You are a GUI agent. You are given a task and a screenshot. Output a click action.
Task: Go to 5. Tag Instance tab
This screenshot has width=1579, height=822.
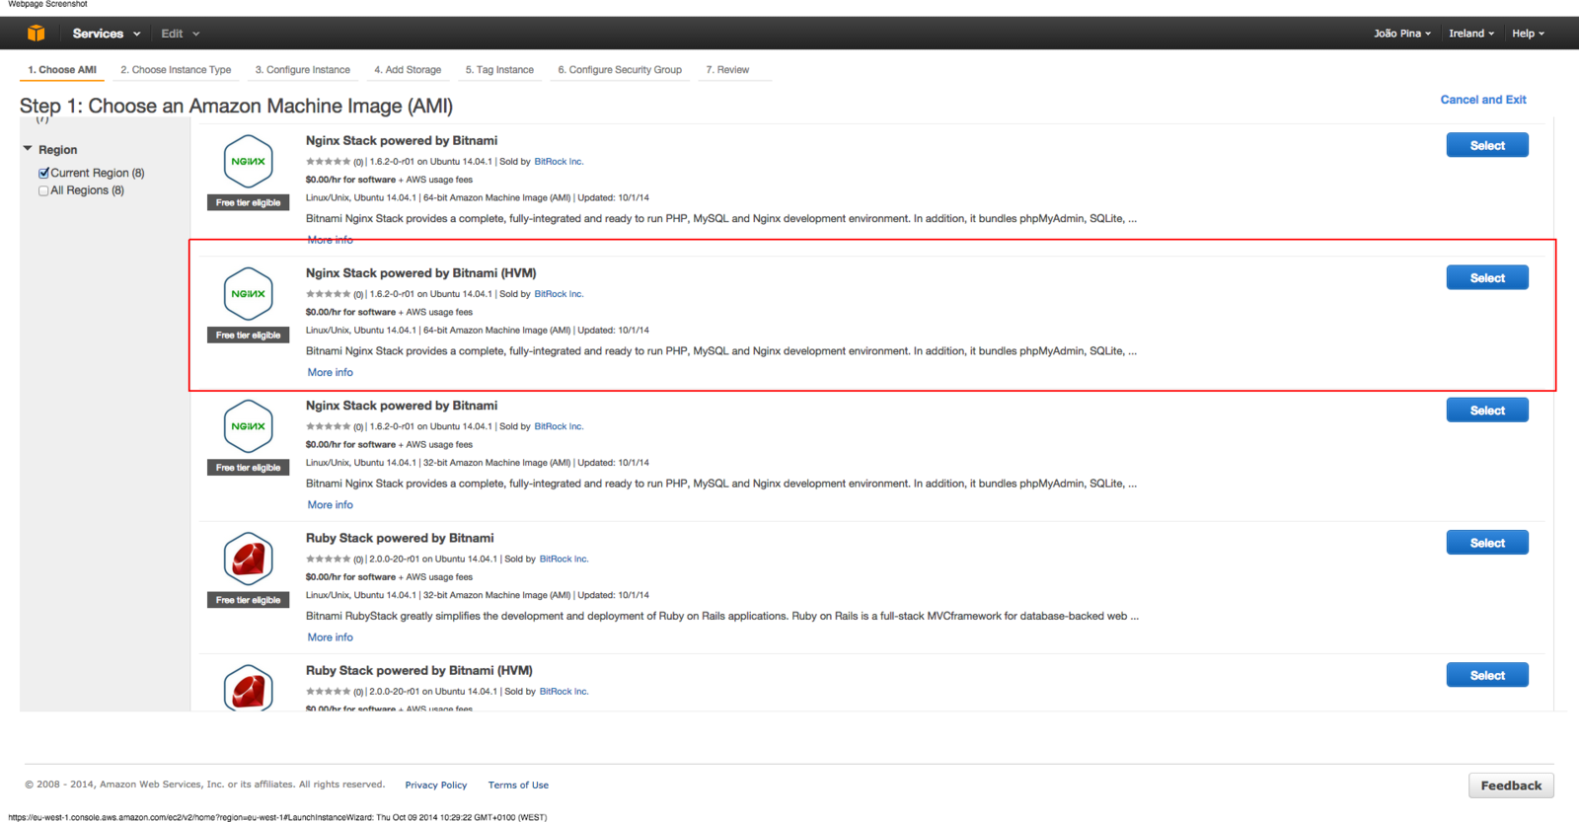pos(499,70)
